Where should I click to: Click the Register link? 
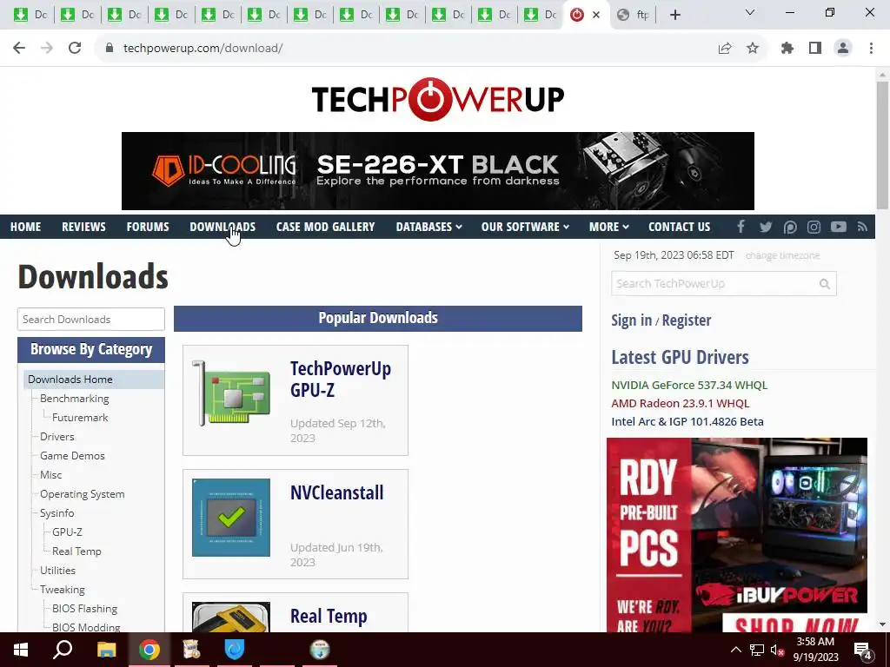pos(687,320)
